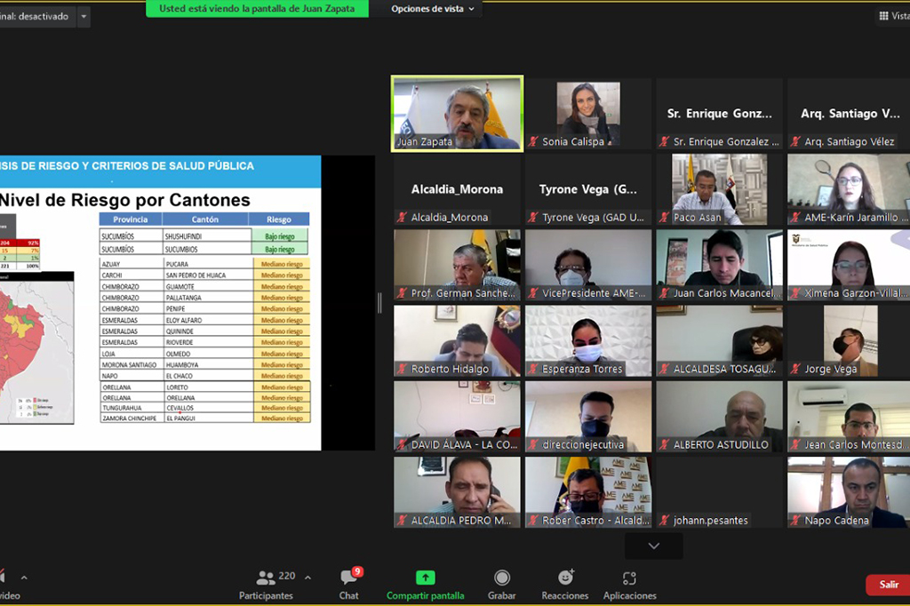The height and width of the screenshot is (606, 910).
Task: Click the Vista grid layout icon
Action: pyautogui.click(x=883, y=16)
